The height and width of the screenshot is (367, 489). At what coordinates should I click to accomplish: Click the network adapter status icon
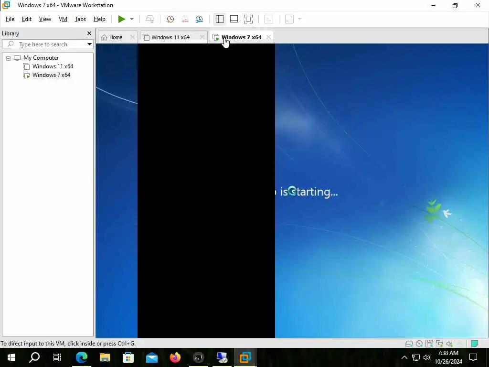(x=439, y=344)
